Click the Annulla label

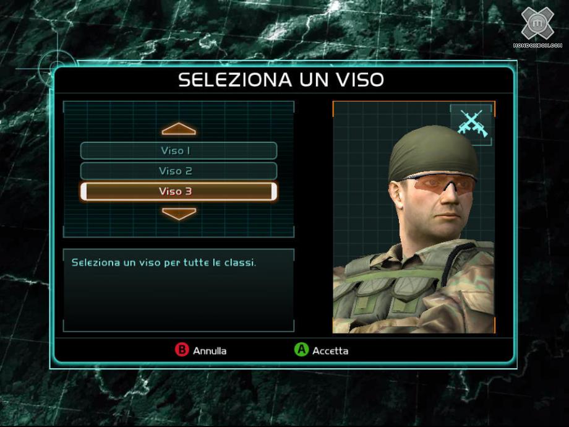[x=210, y=351]
